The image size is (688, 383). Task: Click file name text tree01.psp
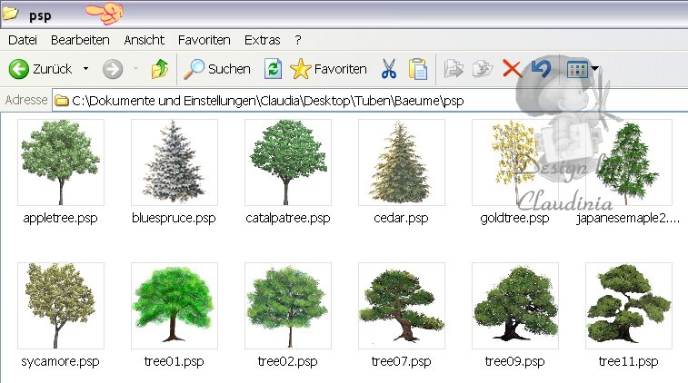(174, 361)
